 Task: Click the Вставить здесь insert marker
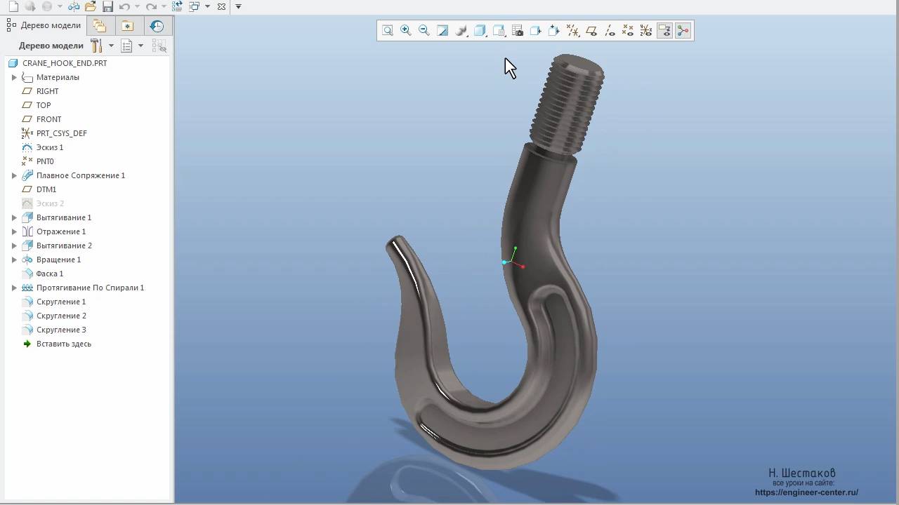pyautogui.click(x=64, y=344)
